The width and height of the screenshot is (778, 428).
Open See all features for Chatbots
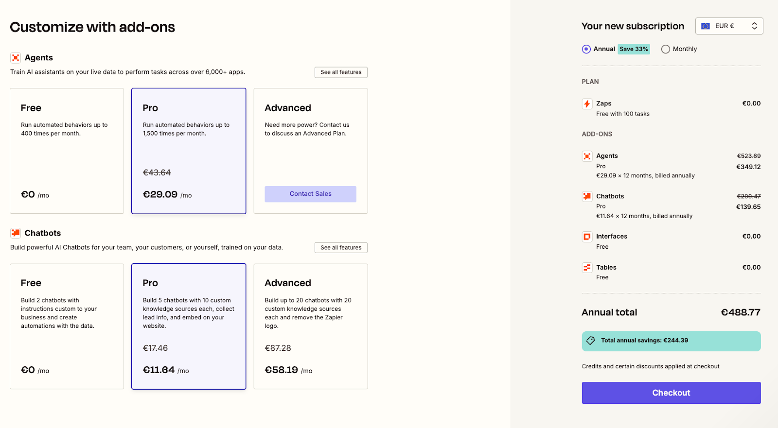[341, 248]
